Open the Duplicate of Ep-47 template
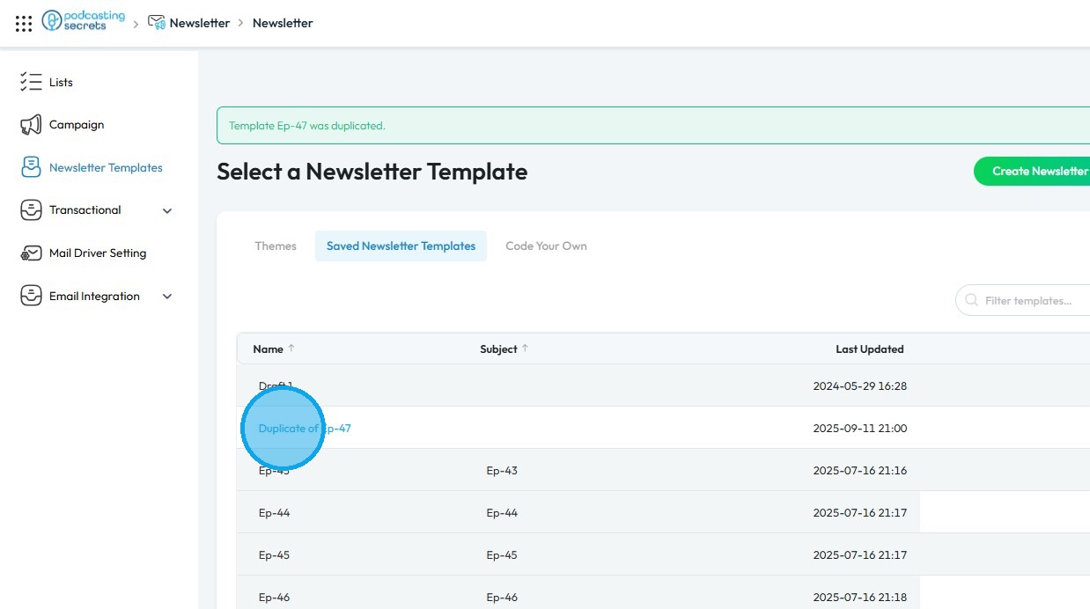 [x=305, y=429]
